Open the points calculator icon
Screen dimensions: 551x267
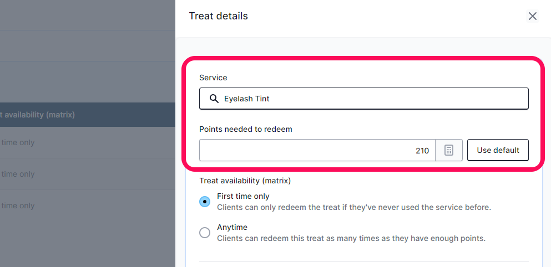[x=449, y=150]
